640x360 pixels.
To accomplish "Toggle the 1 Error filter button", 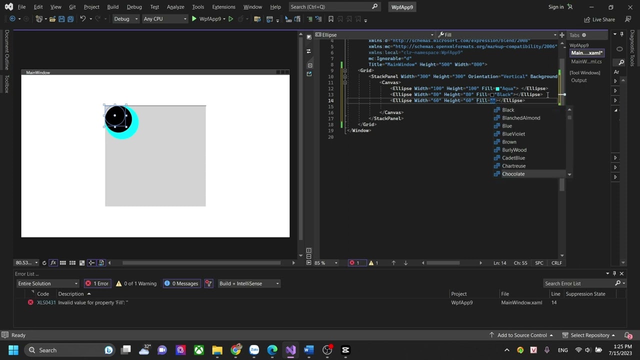I will 97,283.
